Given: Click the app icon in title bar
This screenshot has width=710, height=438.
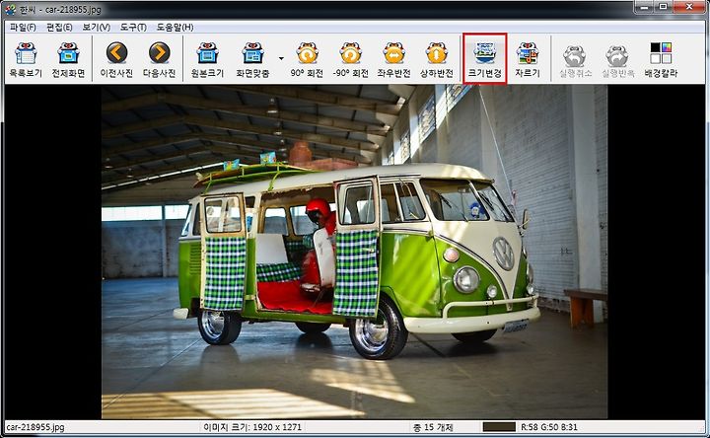Looking at the screenshot, I should tap(10, 9).
